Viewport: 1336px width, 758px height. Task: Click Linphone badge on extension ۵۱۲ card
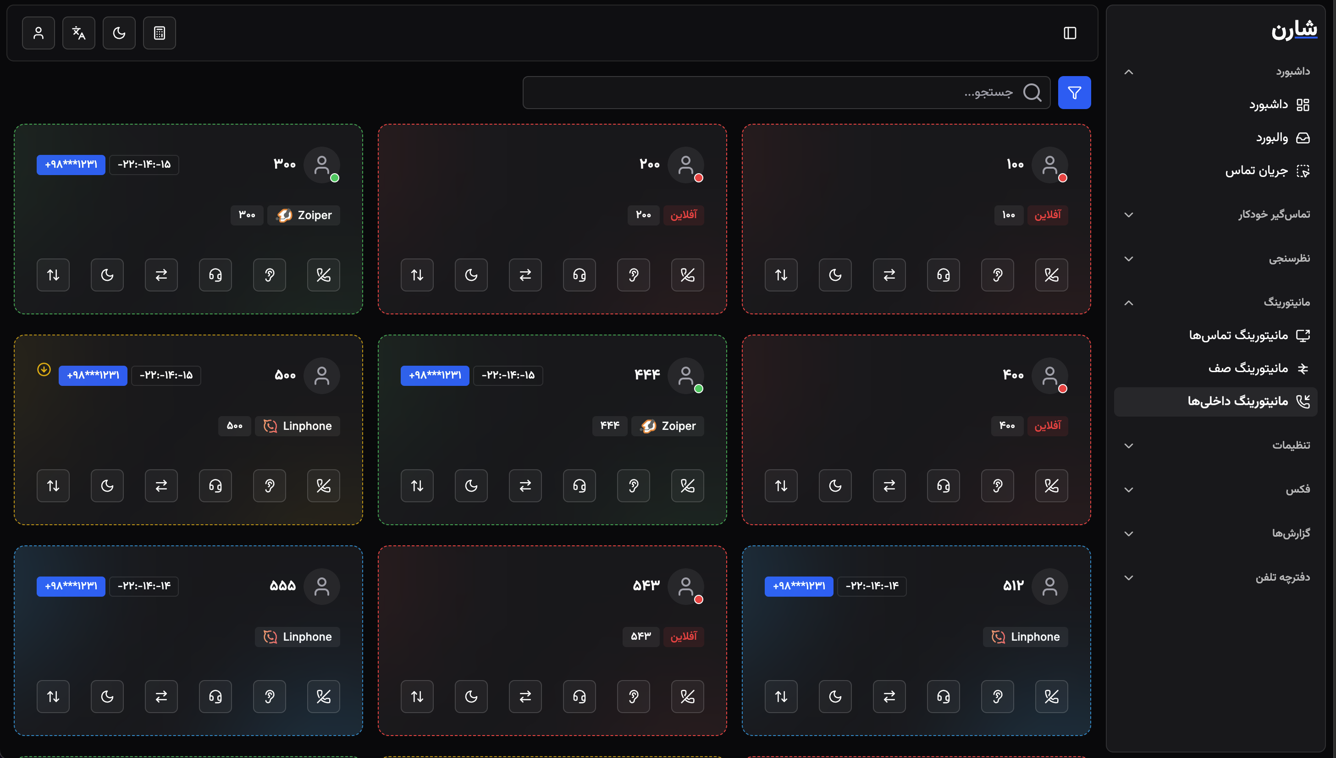1025,637
